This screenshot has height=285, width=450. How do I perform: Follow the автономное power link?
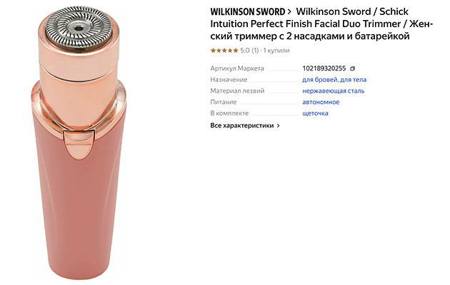point(321,102)
